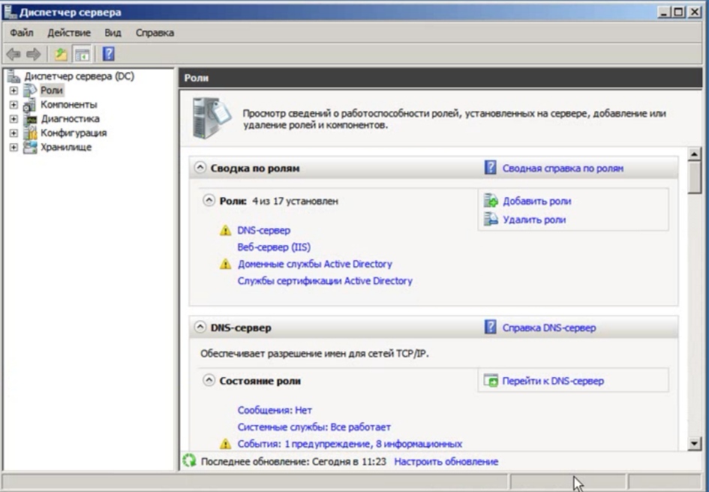Image resolution: width=709 pixels, height=492 pixels.
Task: Expand the Диагностика tree node
Action: pyautogui.click(x=14, y=119)
